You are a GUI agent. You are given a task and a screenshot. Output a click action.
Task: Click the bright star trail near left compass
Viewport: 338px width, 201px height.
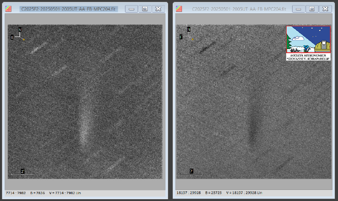38,47
